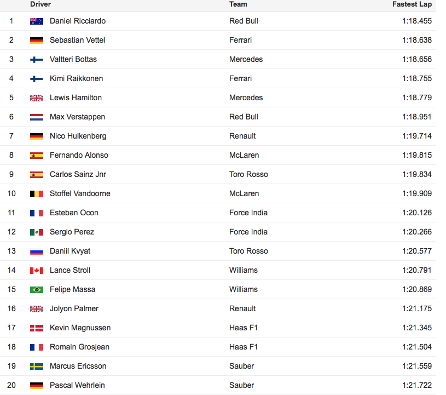Open Sebastian Vettel's driver name
The image size is (446, 395).
click(77, 40)
